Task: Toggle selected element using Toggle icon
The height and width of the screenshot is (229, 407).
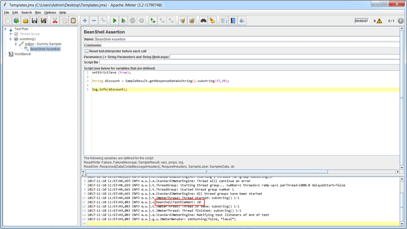Action: point(103,21)
